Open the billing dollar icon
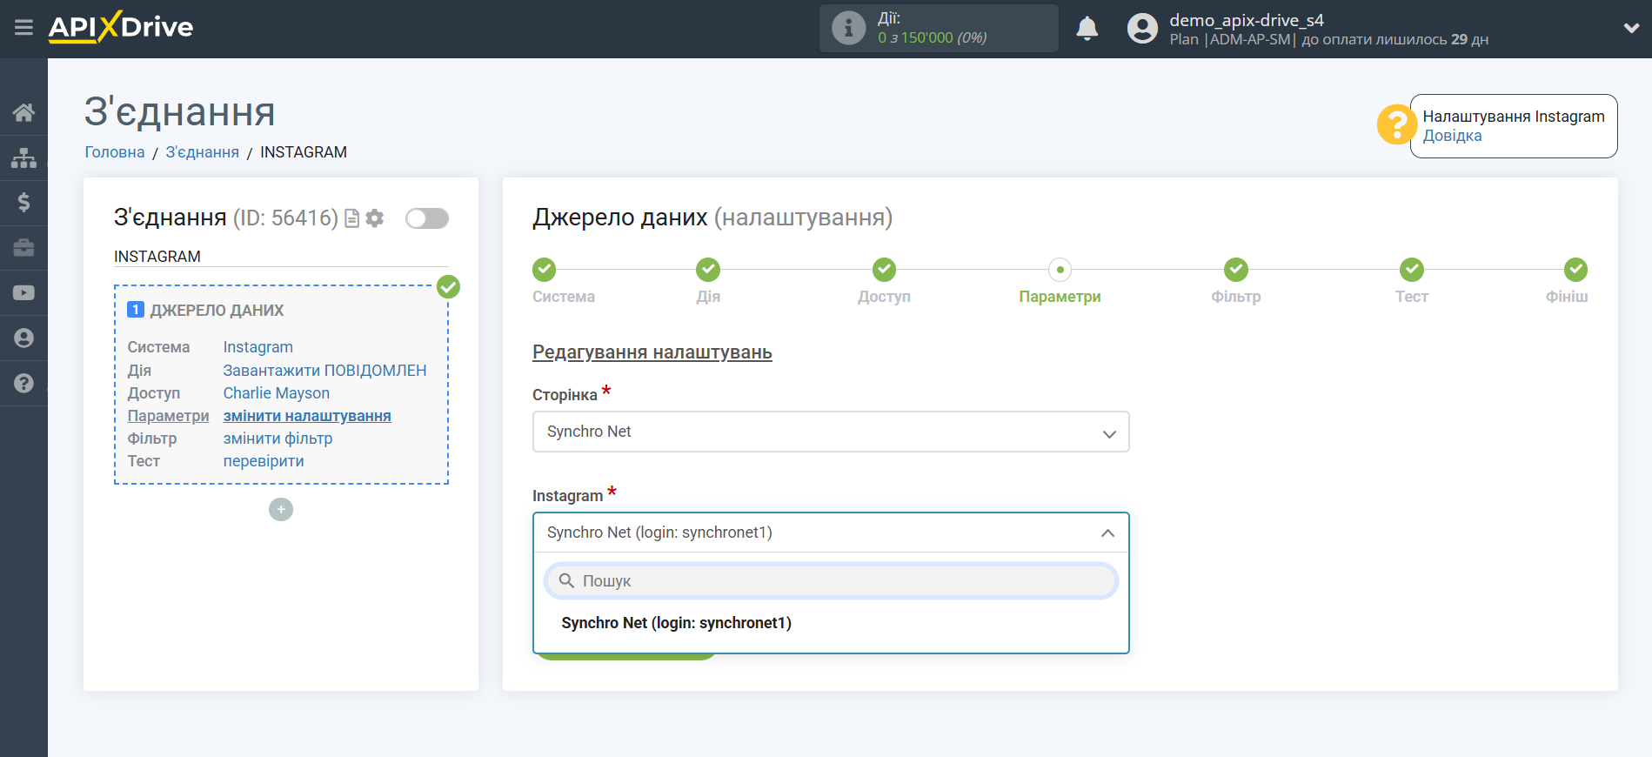This screenshot has width=1652, height=757. coord(23,203)
